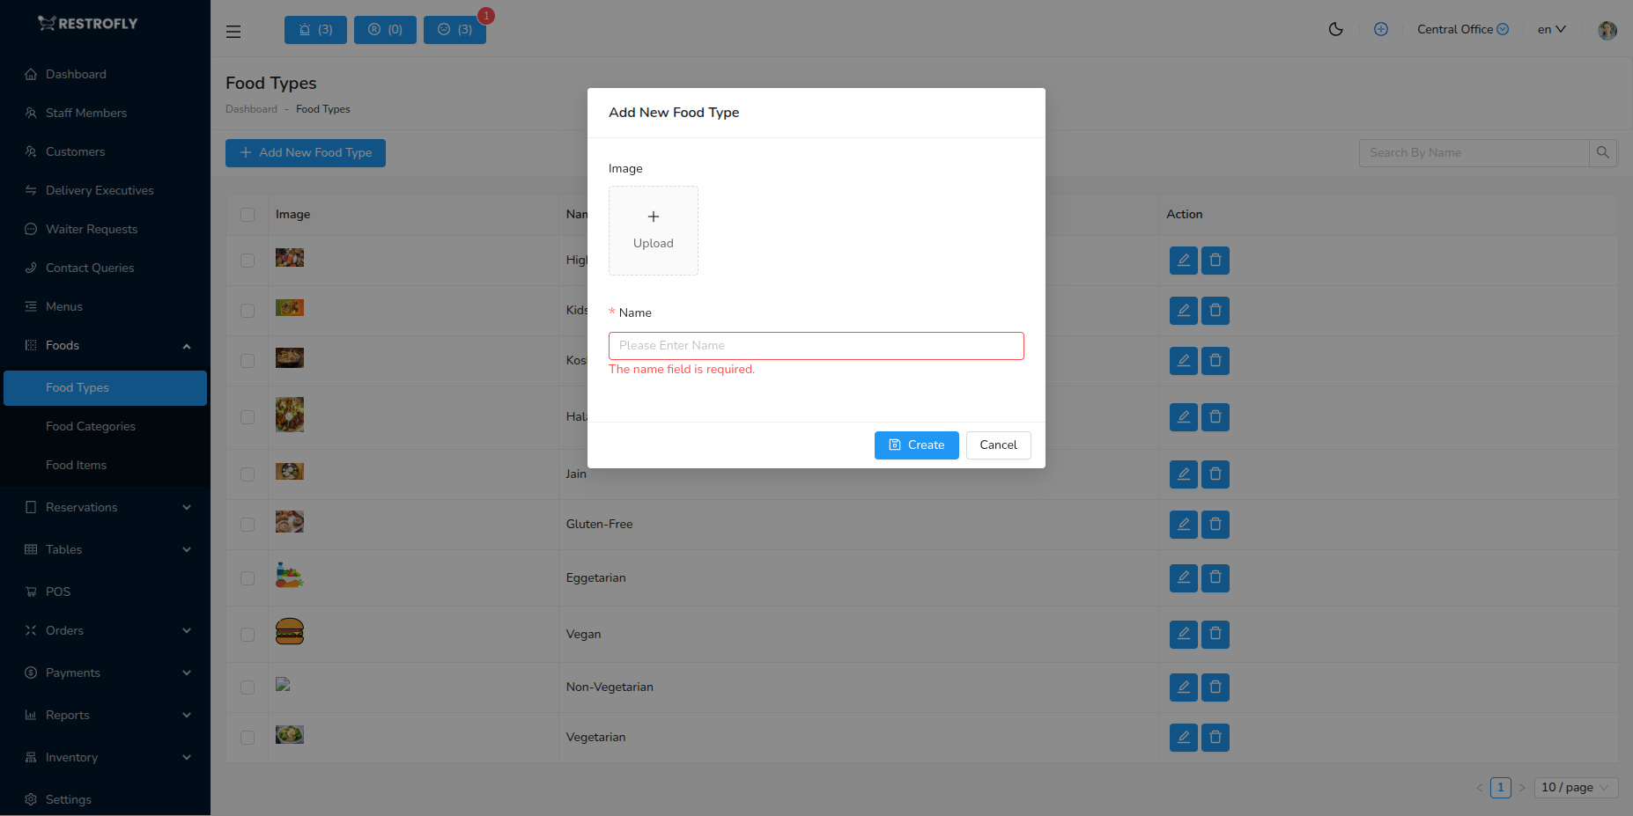Open the image Upload picker
This screenshot has height=816, width=1633.
click(x=654, y=230)
